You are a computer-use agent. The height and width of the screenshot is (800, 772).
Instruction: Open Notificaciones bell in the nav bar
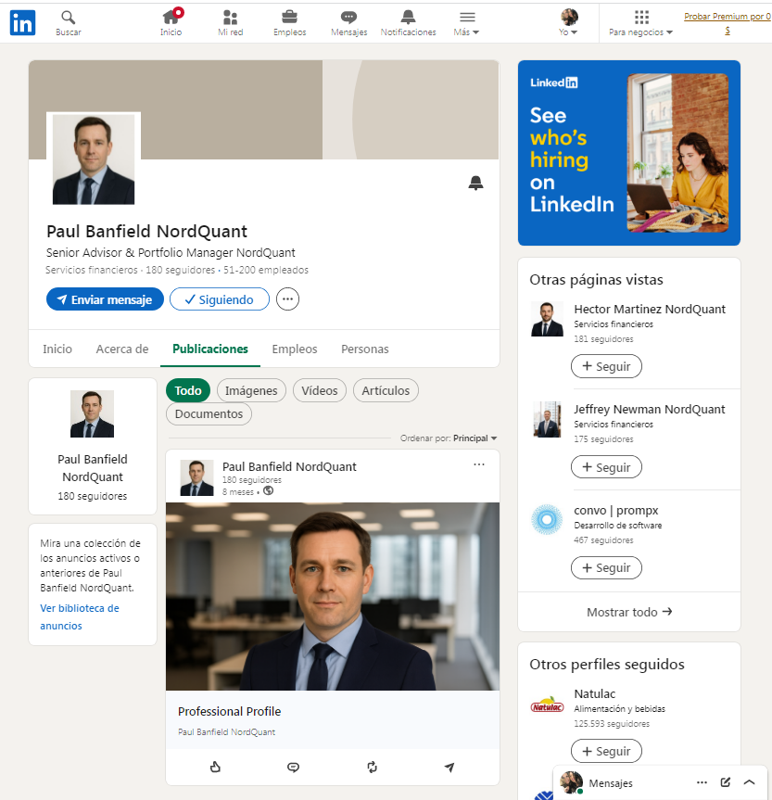coord(408,23)
